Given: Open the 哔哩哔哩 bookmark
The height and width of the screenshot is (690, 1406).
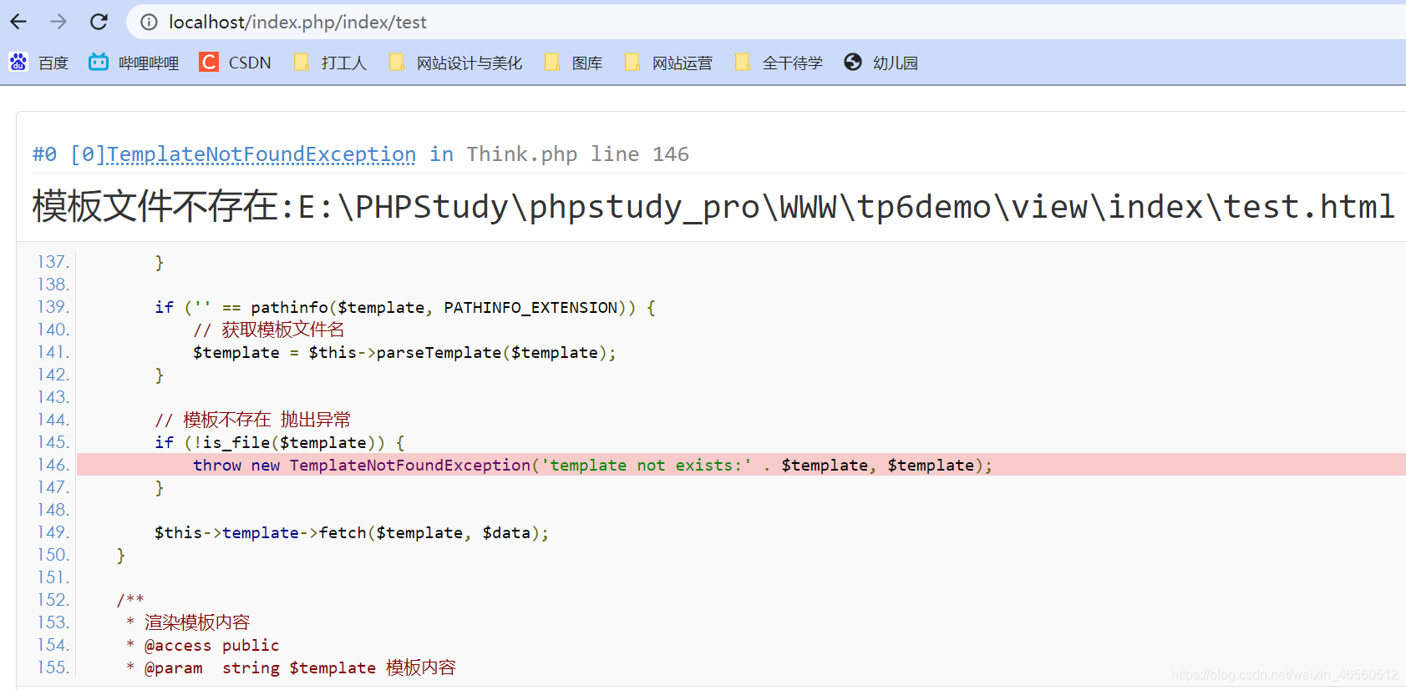Looking at the screenshot, I should coord(134,63).
